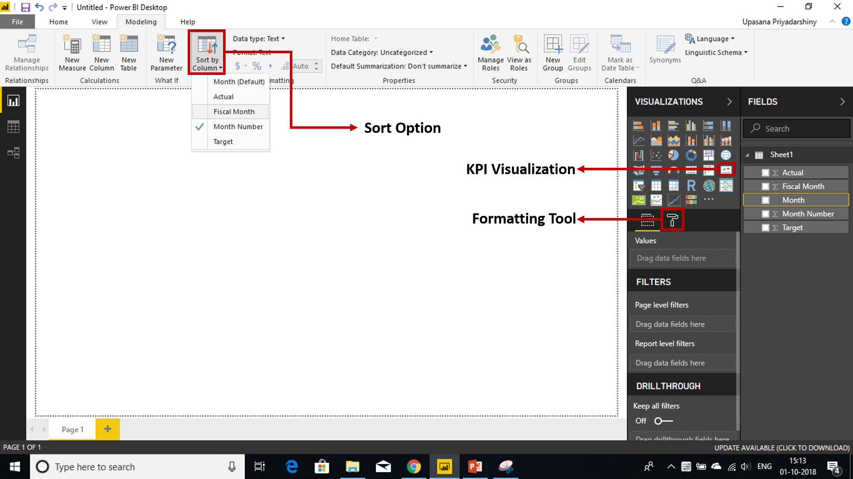Viewport: 853px width, 479px height.
Task: Click the Manage Roles button
Action: (x=490, y=52)
